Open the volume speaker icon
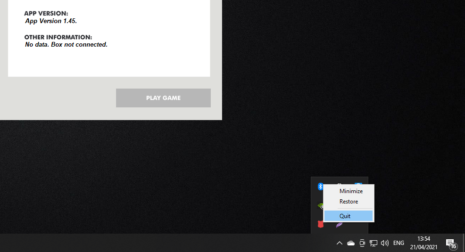The image size is (465, 252). pos(385,243)
